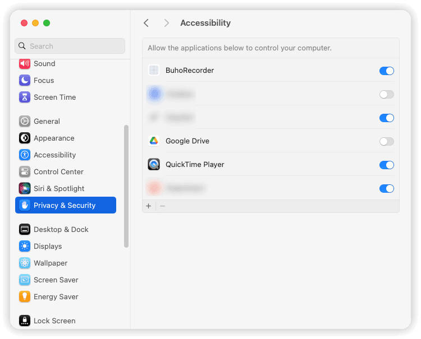Click the Privacy & Security hand icon
This screenshot has width=421, height=339.
click(25, 205)
